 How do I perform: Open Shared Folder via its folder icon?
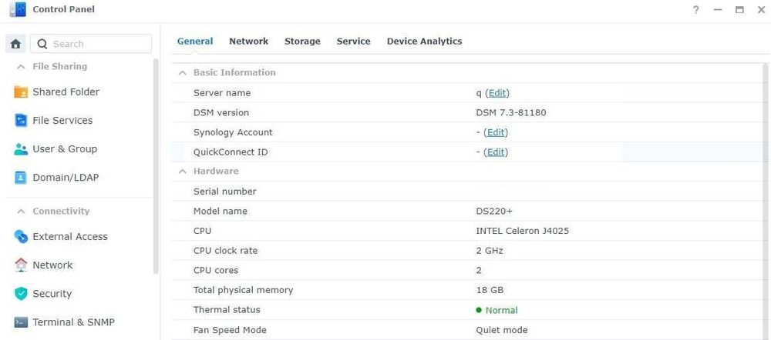pyautogui.click(x=21, y=92)
